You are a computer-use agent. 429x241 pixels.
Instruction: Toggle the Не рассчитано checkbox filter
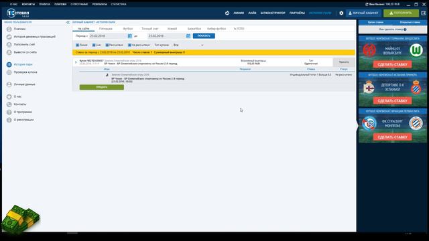pyautogui.click(x=129, y=45)
